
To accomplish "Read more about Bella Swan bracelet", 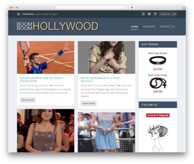I will tap(88, 104).
